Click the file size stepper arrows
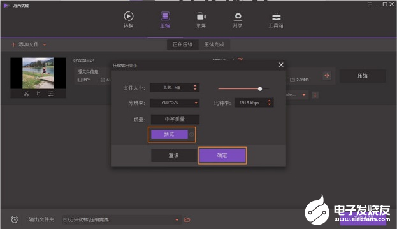 point(195,87)
